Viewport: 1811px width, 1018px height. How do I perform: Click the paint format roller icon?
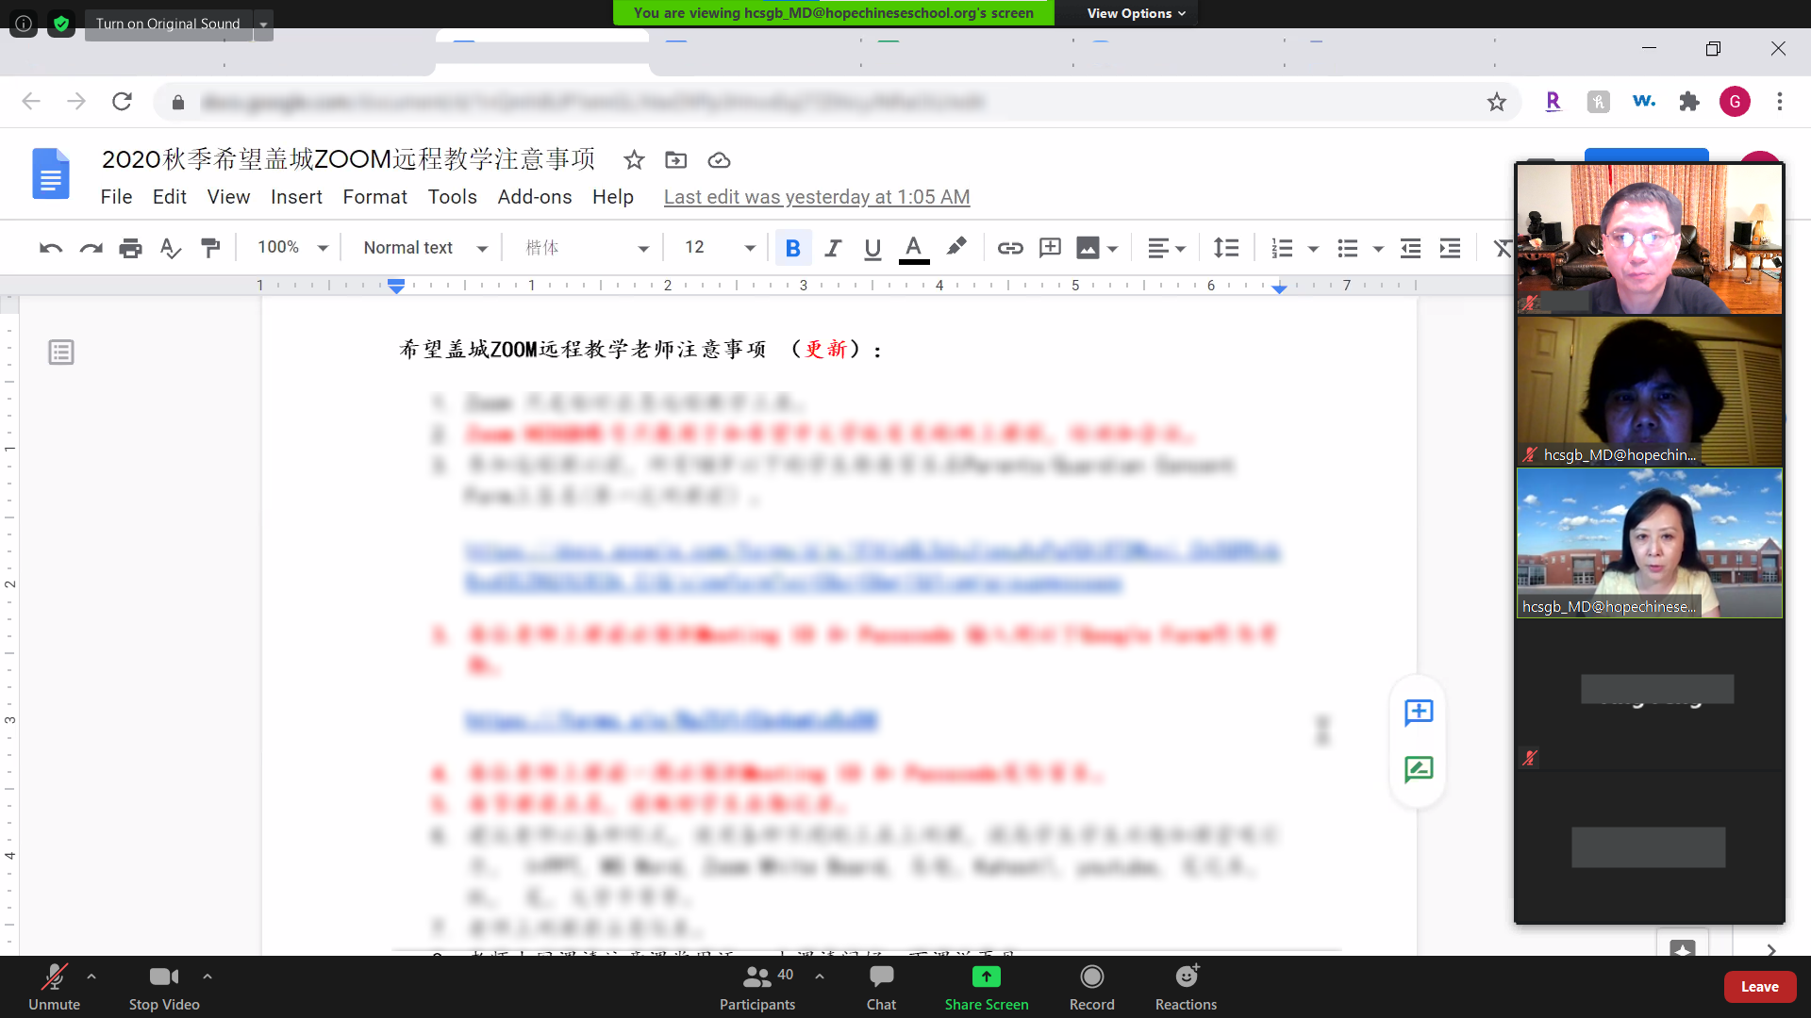[x=210, y=248]
